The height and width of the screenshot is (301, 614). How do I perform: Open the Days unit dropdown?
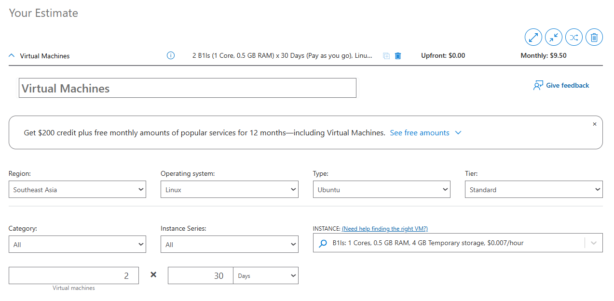[x=265, y=275]
